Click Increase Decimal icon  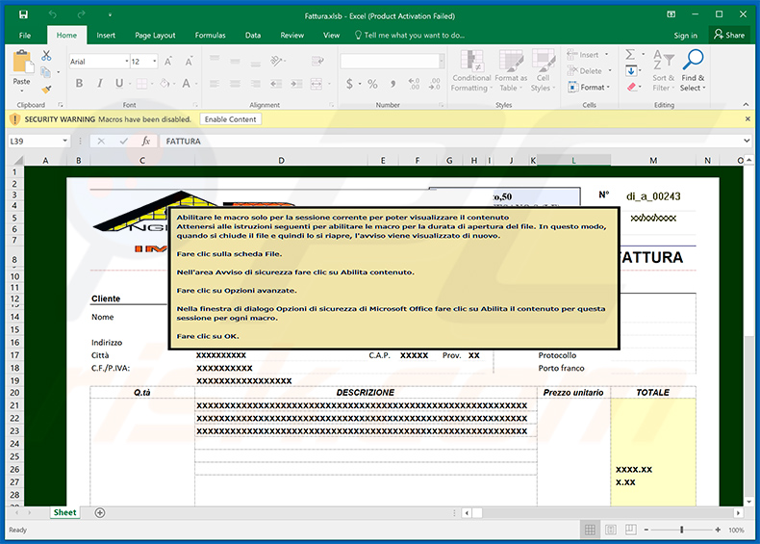pos(414,84)
